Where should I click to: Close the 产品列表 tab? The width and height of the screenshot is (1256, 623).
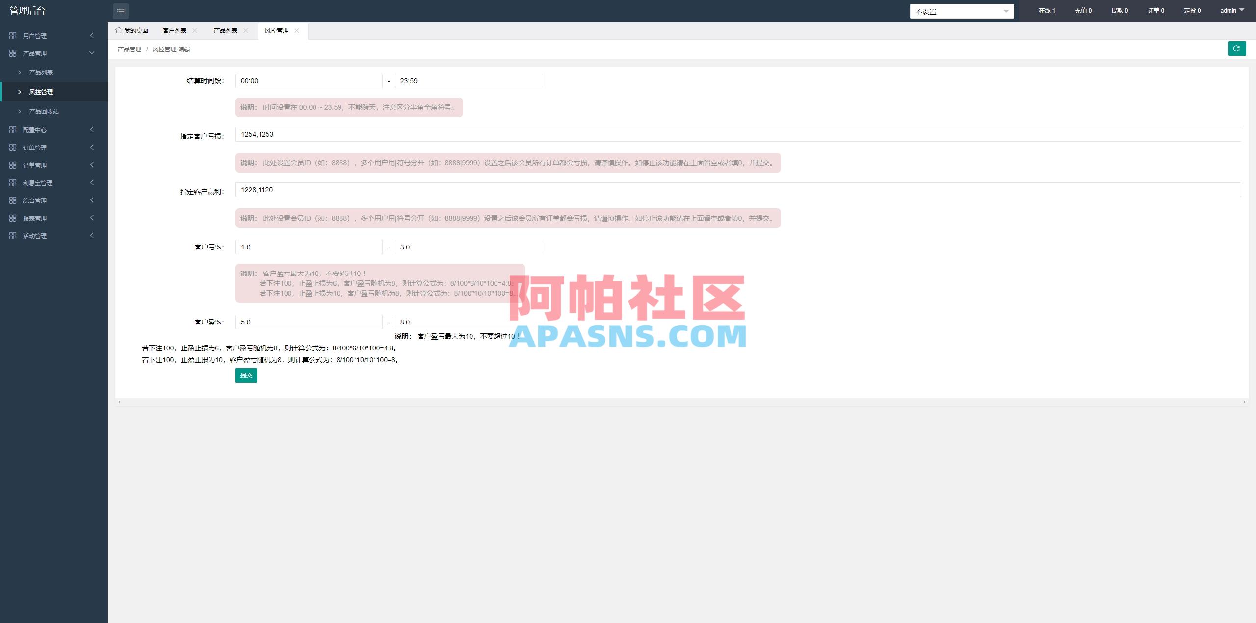[x=246, y=30]
